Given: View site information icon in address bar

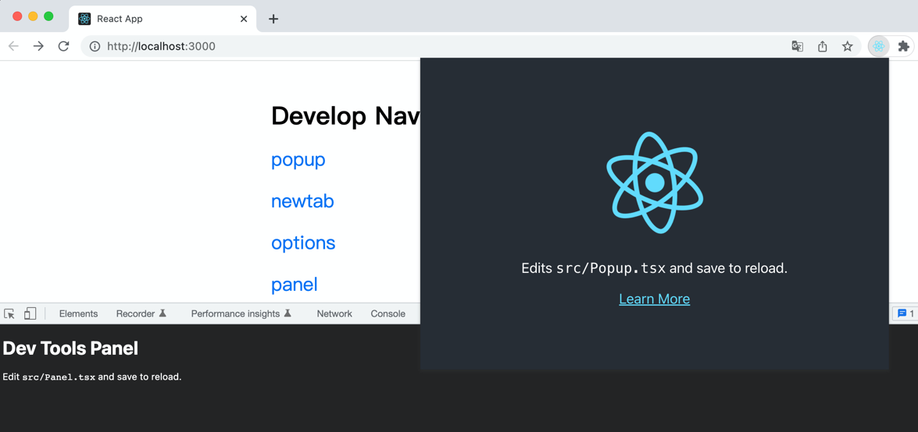Looking at the screenshot, I should pos(95,46).
